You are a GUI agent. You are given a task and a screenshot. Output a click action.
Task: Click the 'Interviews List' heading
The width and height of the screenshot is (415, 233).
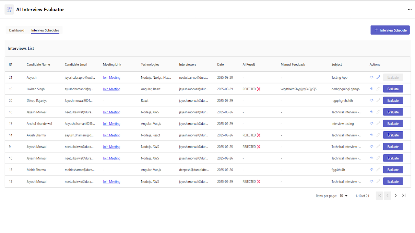pyautogui.click(x=21, y=49)
